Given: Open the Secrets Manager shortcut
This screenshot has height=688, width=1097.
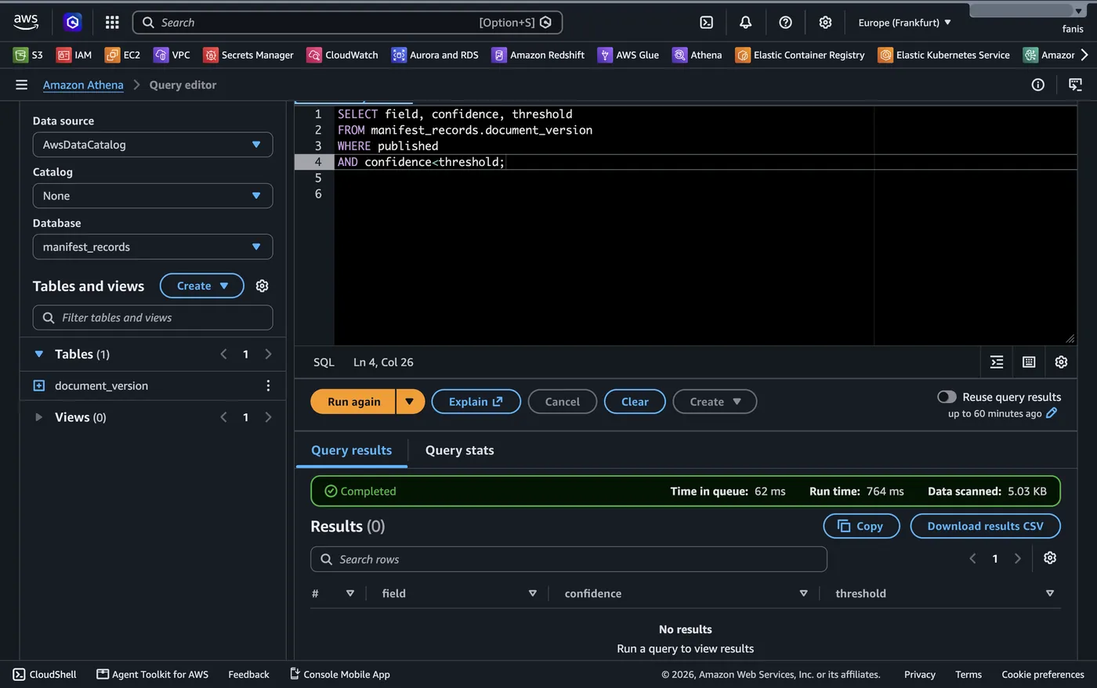Looking at the screenshot, I should click(x=248, y=55).
